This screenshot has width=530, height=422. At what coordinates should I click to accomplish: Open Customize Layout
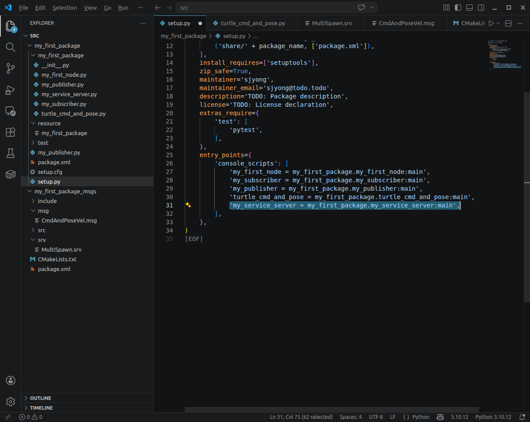click(x=447, y=8)
